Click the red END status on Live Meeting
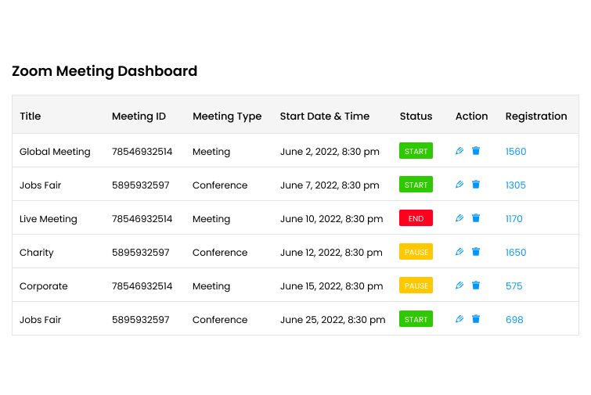Viewport: 591px width, 395px height. pos(416,218)
